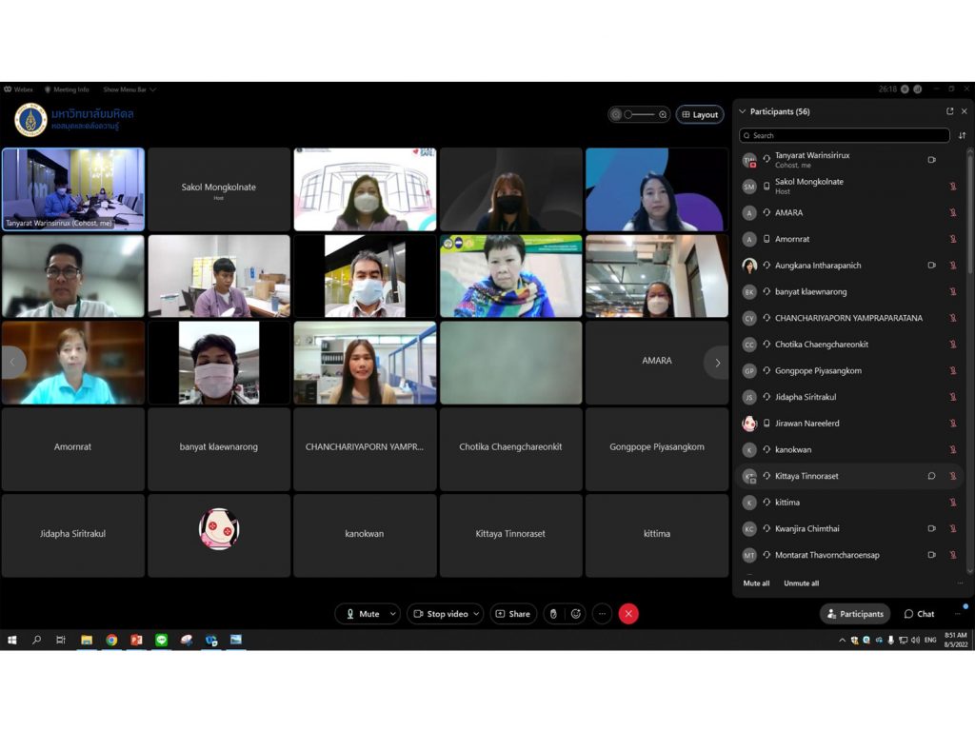Toggle the Mute microphone button
This screenshot has height=731, width=975.
[362, 614]
